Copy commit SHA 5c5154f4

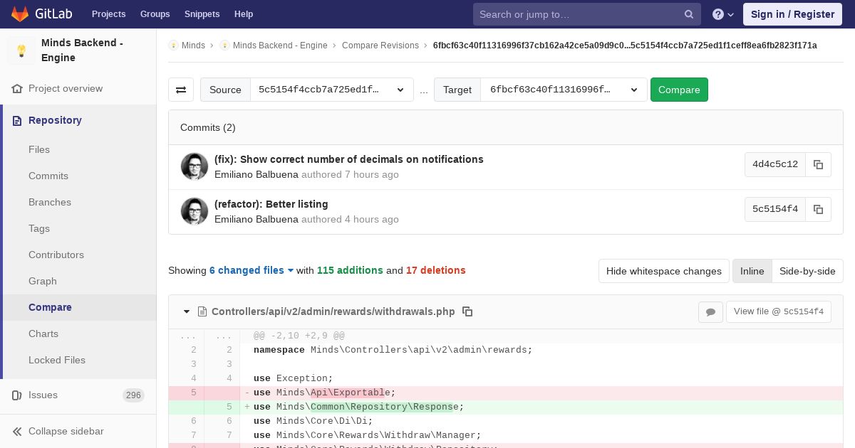[818, 209]
